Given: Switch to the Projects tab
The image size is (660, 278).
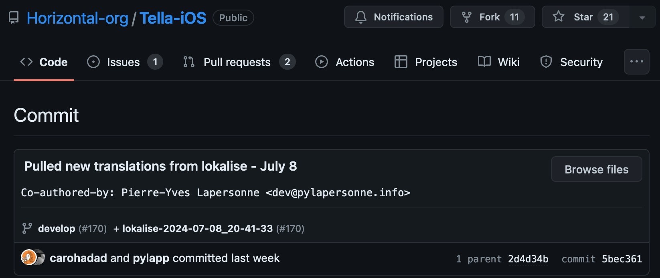Looking at the screenshot, I should click(426, 62).
